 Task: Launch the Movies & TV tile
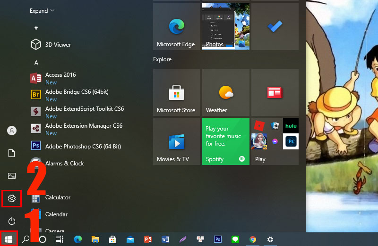(177, 141)
